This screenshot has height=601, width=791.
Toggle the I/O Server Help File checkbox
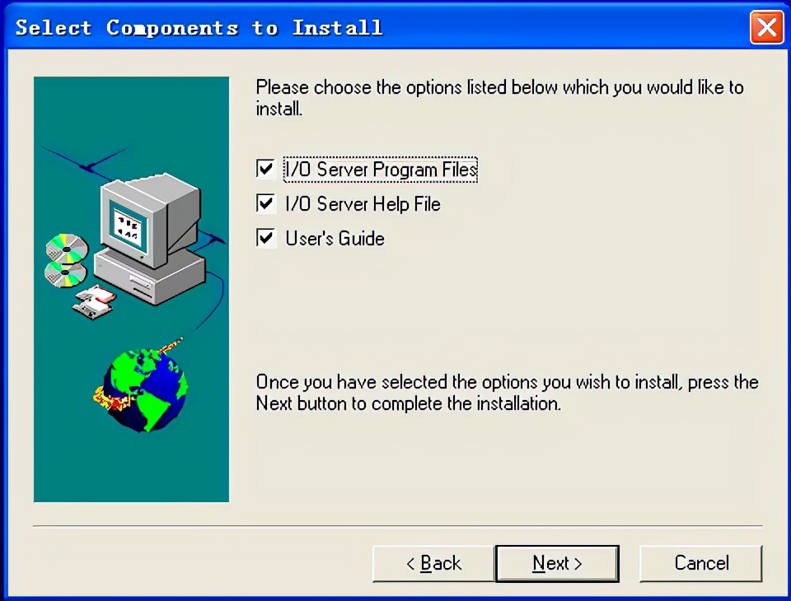265,203
